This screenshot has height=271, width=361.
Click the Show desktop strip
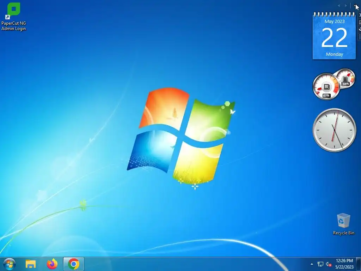(359, 264)
